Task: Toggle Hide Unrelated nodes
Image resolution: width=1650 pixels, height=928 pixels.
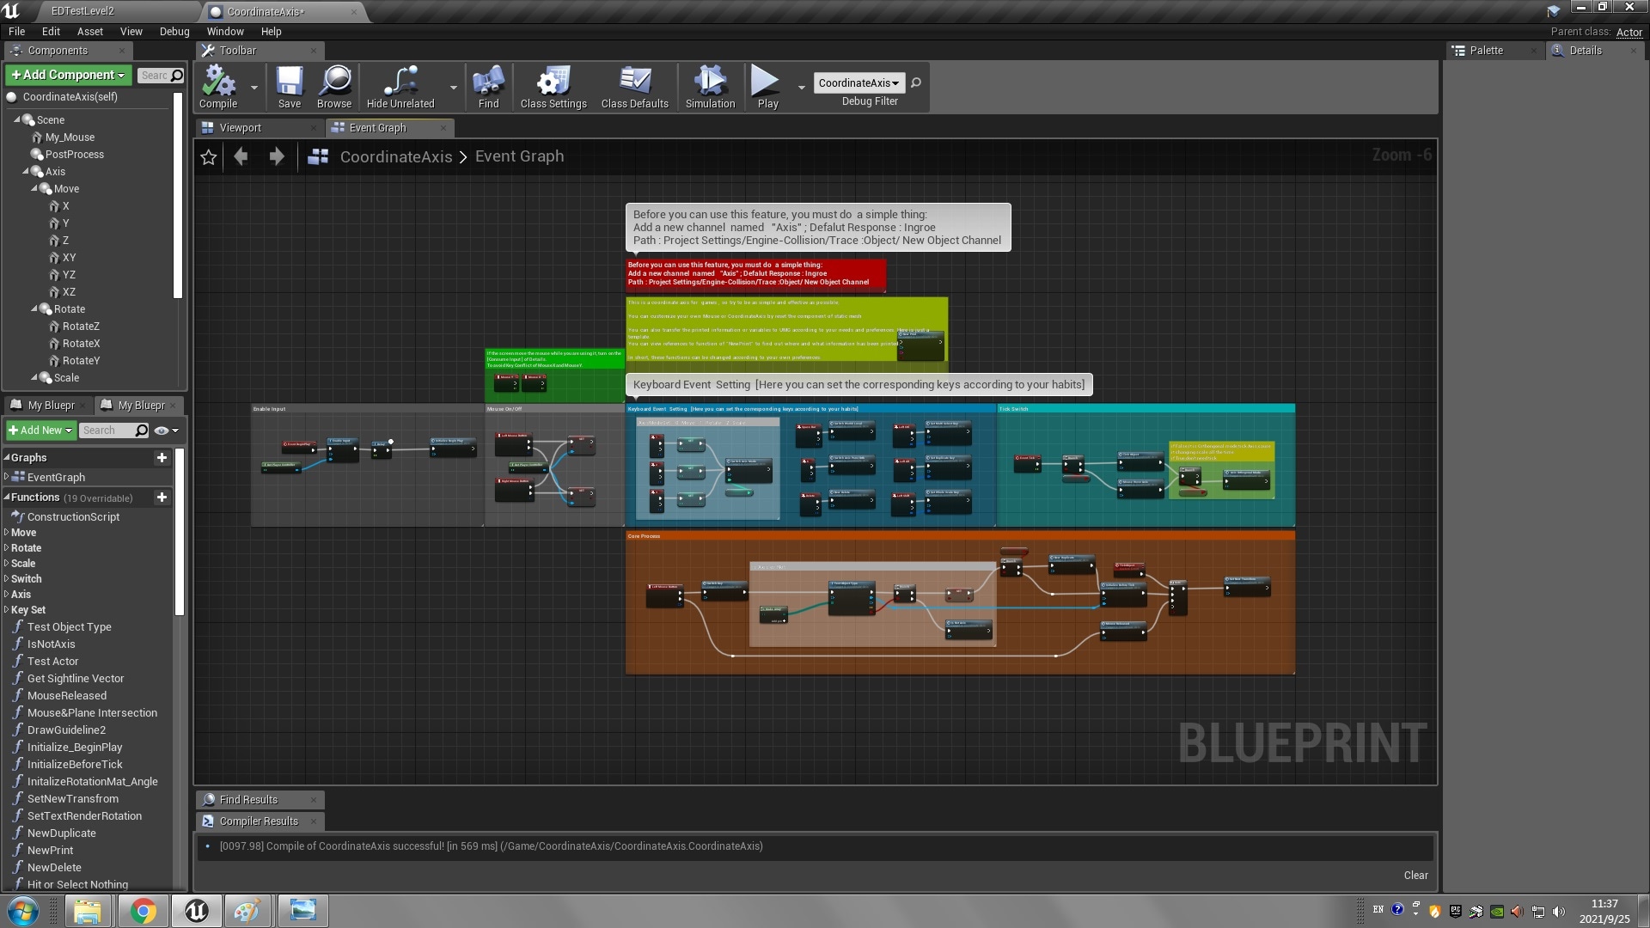Action: coord(399,85)
